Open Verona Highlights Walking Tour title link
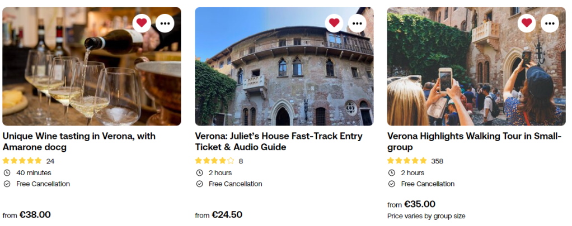 point(474,141)
